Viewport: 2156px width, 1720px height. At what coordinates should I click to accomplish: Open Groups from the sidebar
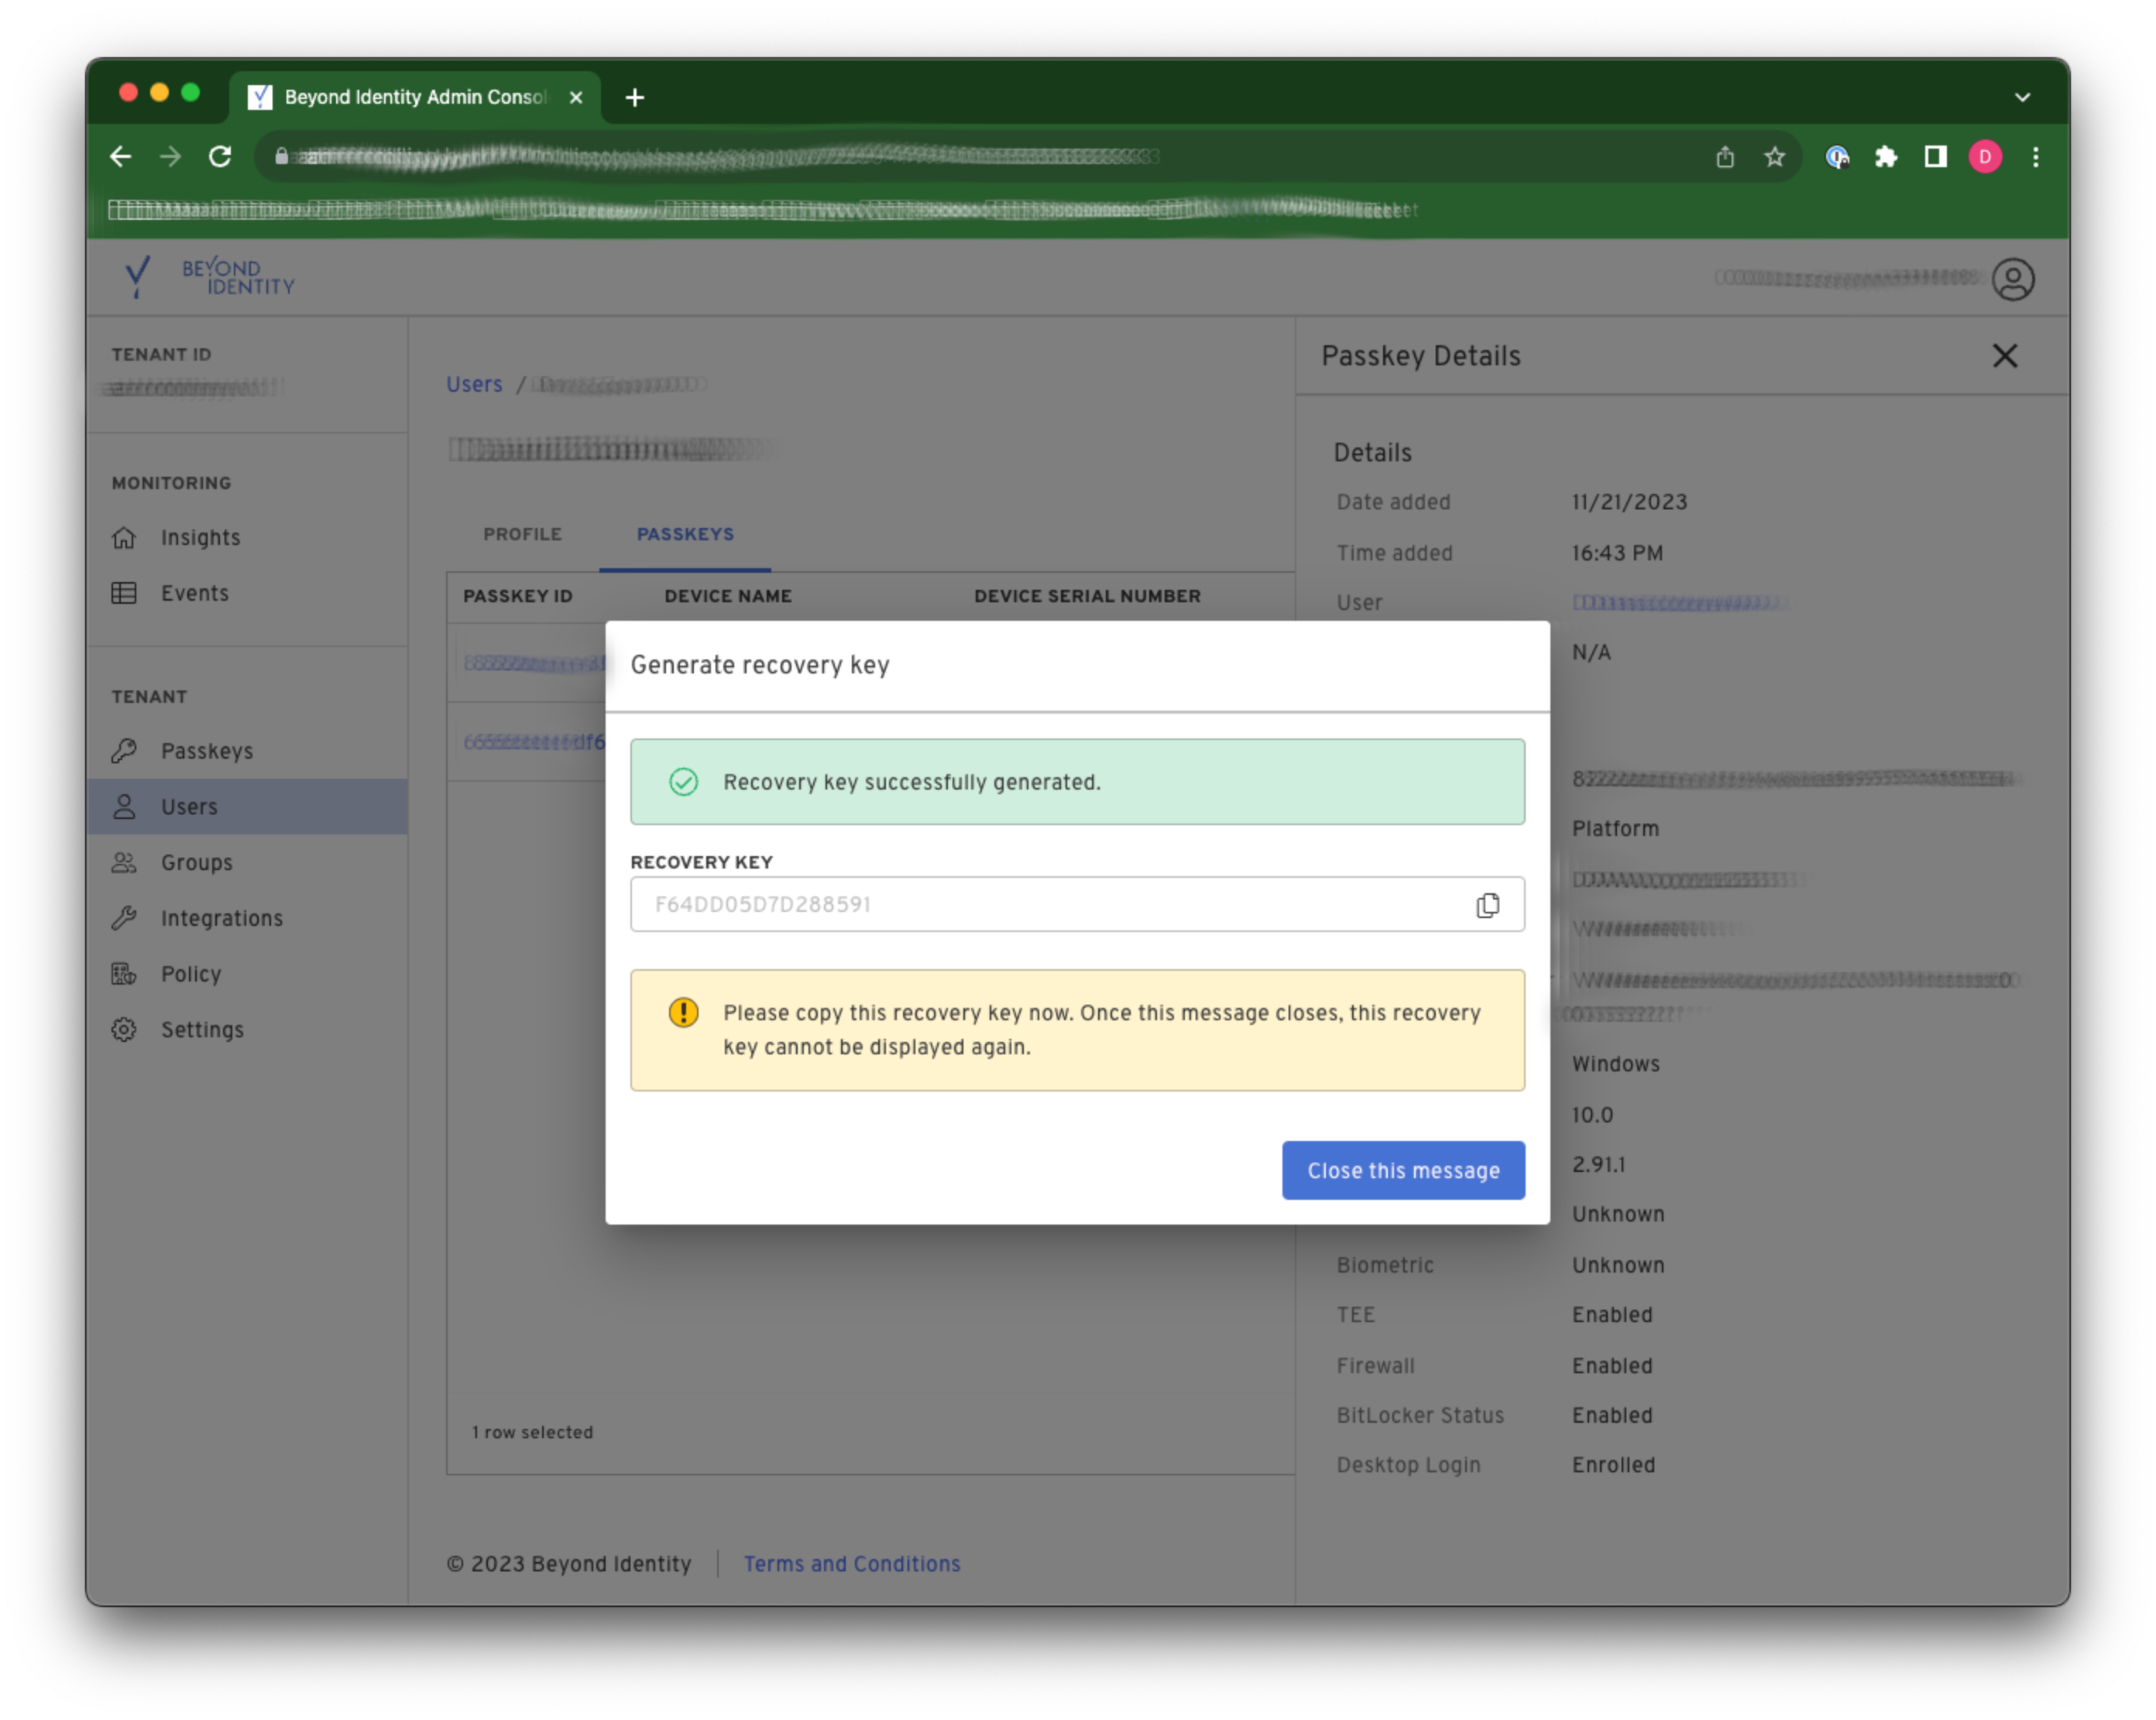coord(196,862)
